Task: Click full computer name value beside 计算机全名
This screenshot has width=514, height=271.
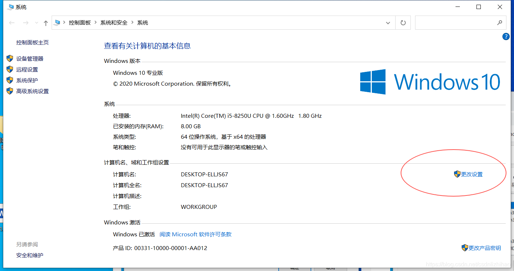Action: pyautogui.click(x=204, y=185)
